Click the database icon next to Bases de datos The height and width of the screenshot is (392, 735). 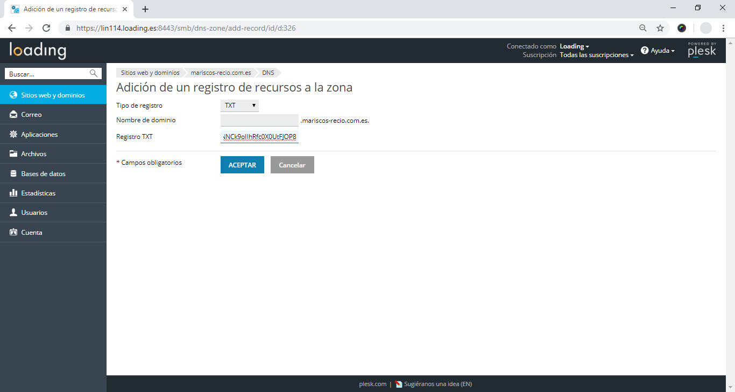click(x=13, y=173)
